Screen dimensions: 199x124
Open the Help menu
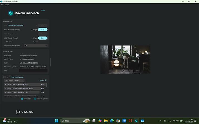(x=7, y=4)
